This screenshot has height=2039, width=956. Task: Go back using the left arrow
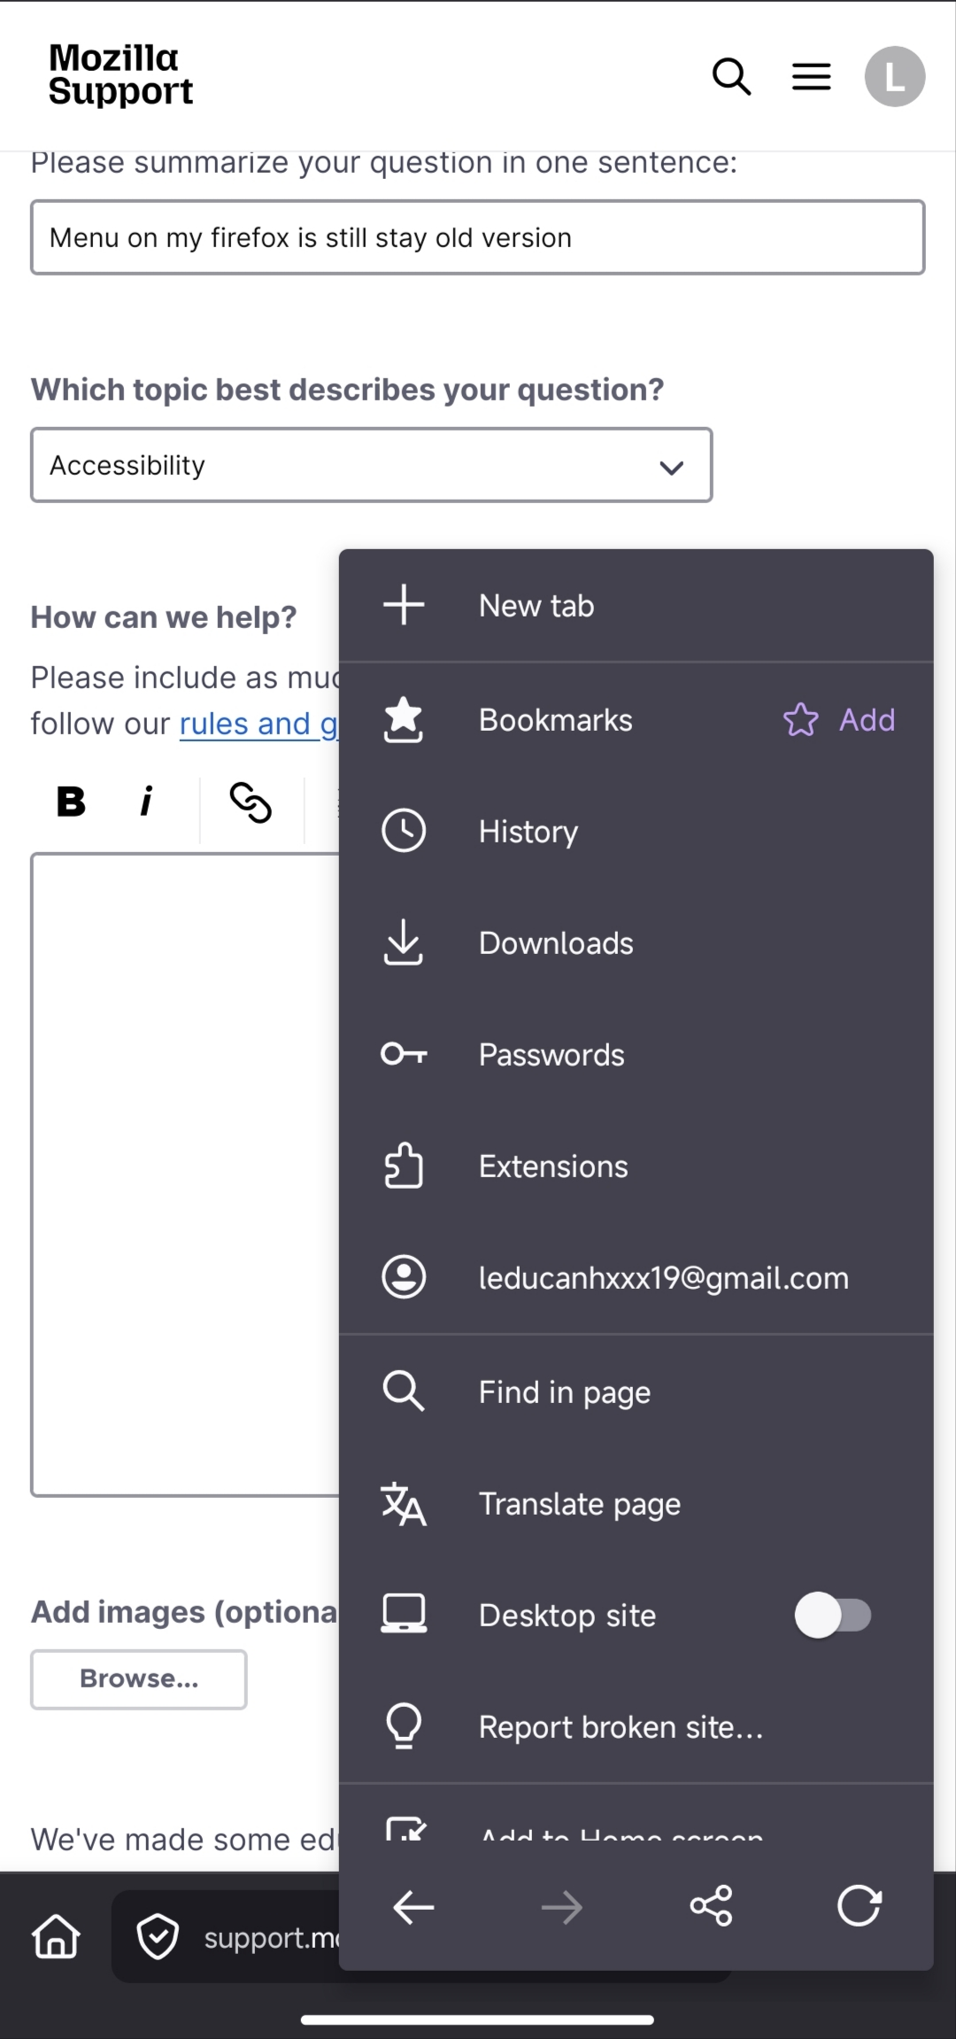point(413,1906)
